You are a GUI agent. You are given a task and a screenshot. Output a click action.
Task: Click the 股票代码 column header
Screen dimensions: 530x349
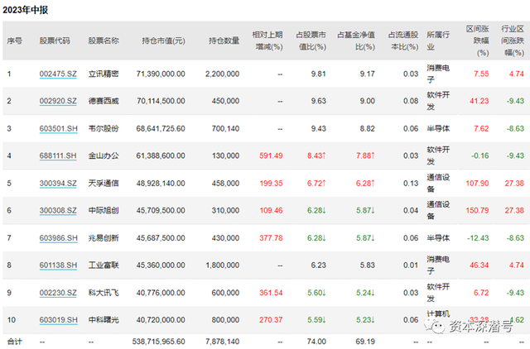(55, 41)
